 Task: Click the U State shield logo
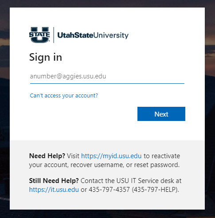click(39, 35)
